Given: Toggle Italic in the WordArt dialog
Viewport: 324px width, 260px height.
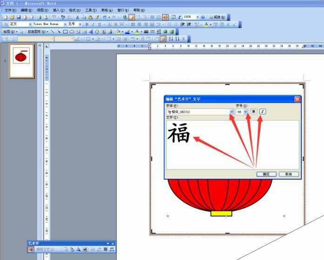Looking at the screenshot, I should pos(263,111).
